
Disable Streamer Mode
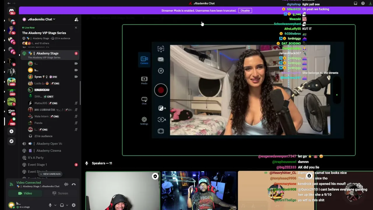click(245, 10)
